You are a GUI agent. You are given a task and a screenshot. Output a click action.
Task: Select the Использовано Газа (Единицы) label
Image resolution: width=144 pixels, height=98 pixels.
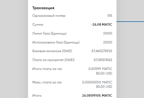pos(56,42)
